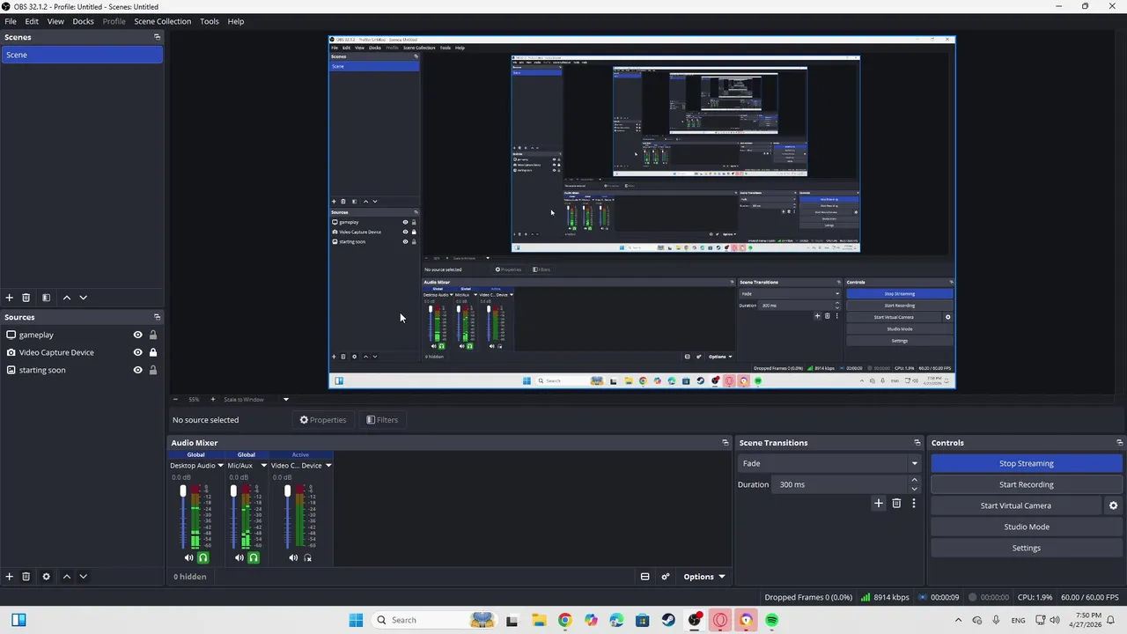
Task: Add a new source with plus icon
Action: tap(10, 577)
